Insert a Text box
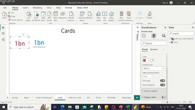 (105, 16)
